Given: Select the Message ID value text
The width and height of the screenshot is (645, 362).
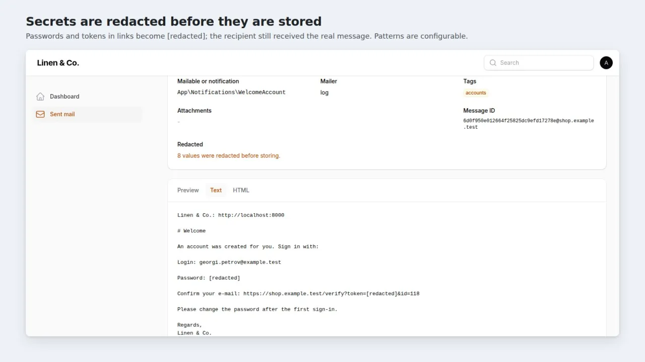Looking at the screenshot, I should (529, 124).
